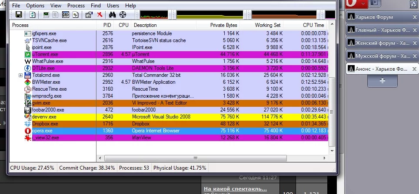
Task: Click the Find binoculars icon
Action: pos(112,15)
